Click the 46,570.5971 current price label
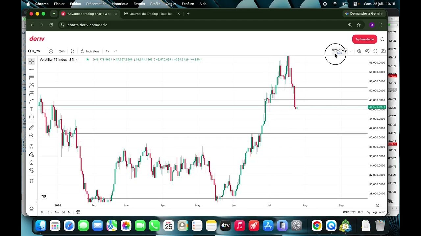This screenshot has height=236, width=421. point(377,107)
